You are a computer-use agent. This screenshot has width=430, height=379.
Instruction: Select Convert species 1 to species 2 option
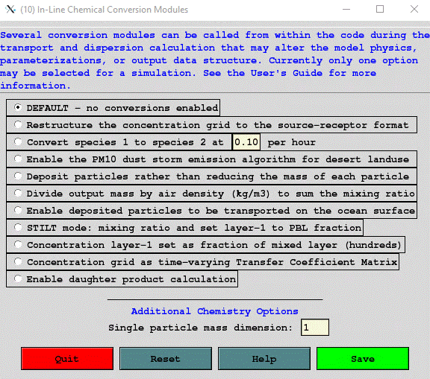(x=119, y=142)
